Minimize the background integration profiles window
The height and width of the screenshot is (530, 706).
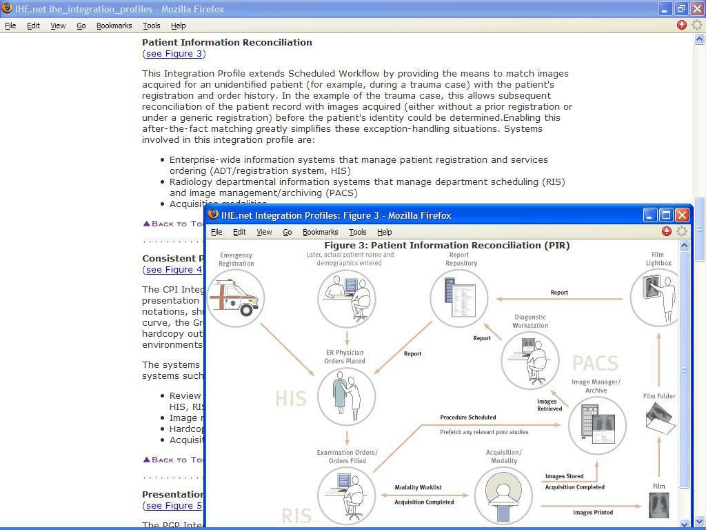point(665,8)
